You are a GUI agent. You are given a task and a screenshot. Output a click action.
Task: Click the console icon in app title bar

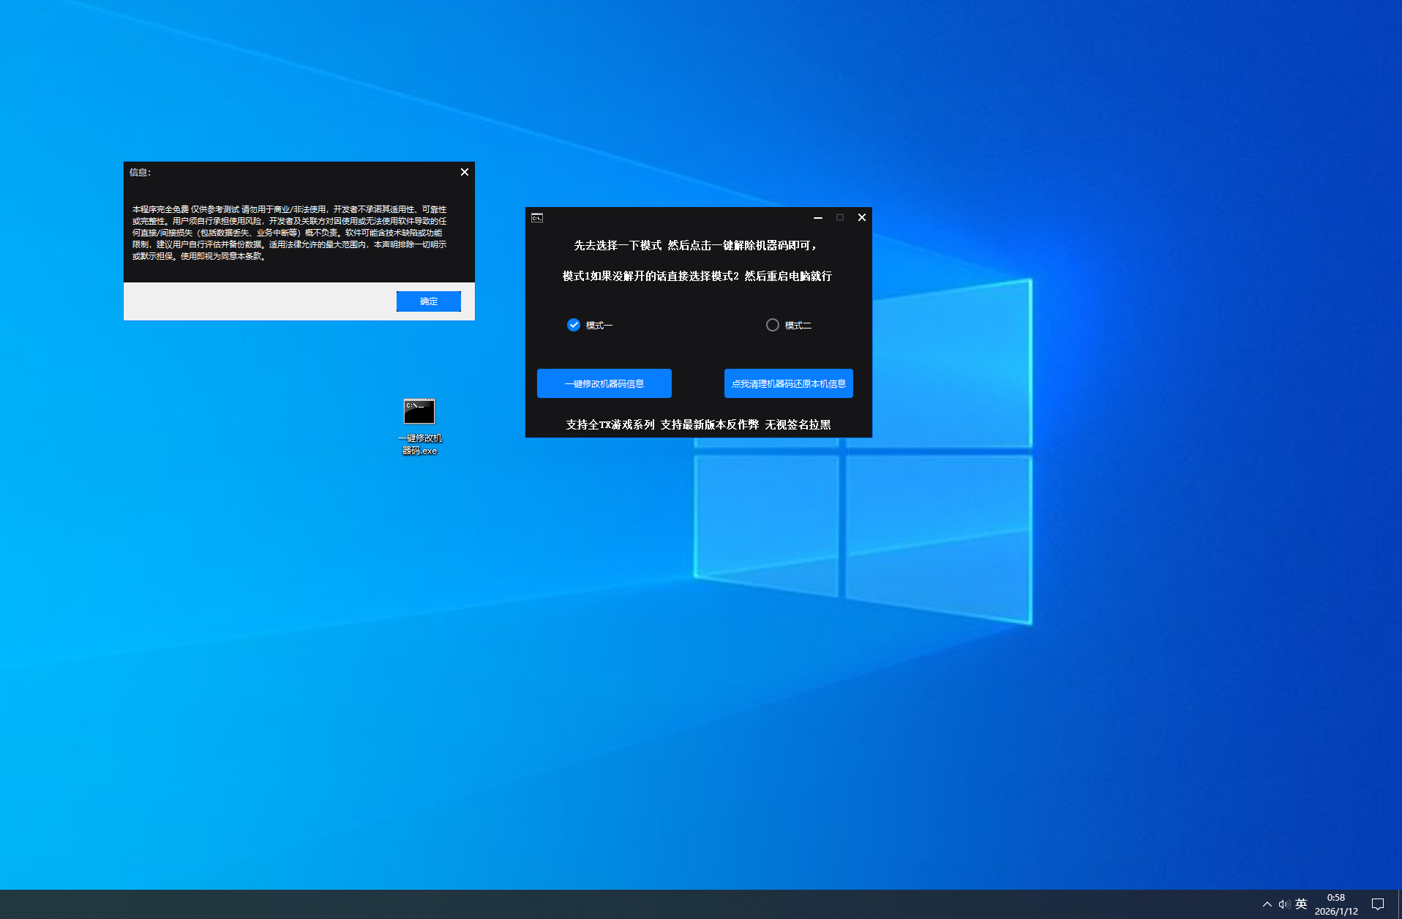coord(537,218)
